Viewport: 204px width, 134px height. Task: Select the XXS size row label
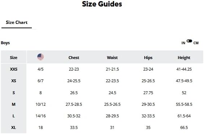[x=13, y=69]
